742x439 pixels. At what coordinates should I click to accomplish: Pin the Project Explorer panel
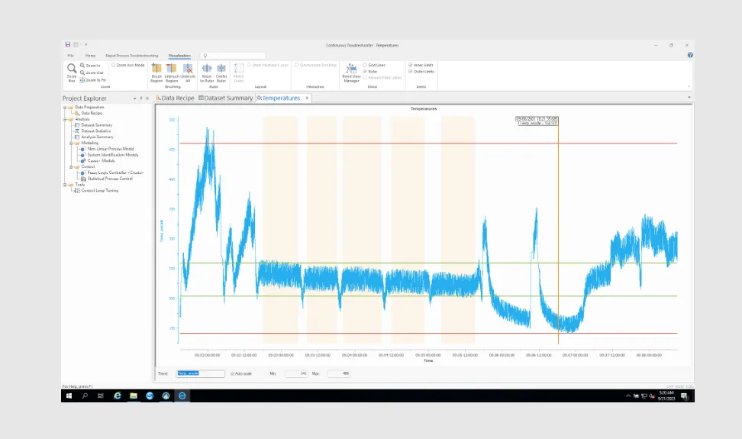[141, 98]
